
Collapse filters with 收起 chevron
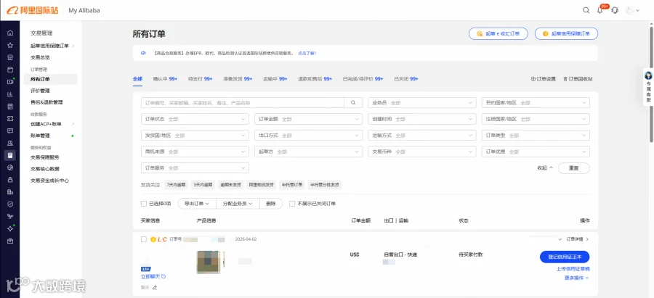pos(545,167)
